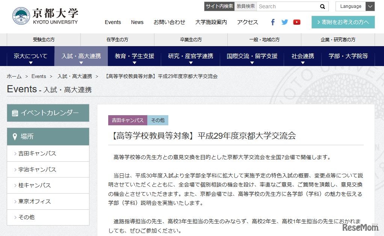
Task: Click the 寄附をお考えの方へ donation button
Action: (x=343, y=22)
